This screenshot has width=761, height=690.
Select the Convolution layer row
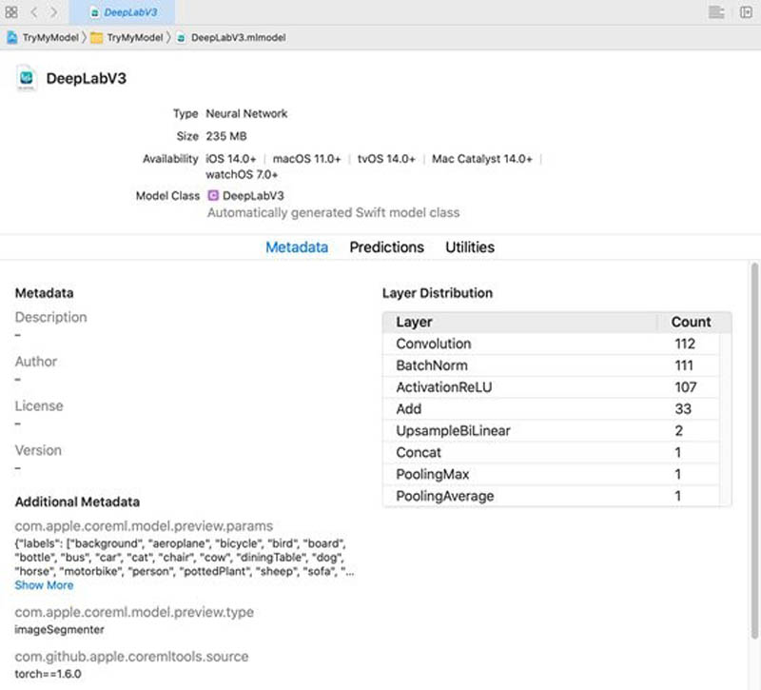point(551,344)
